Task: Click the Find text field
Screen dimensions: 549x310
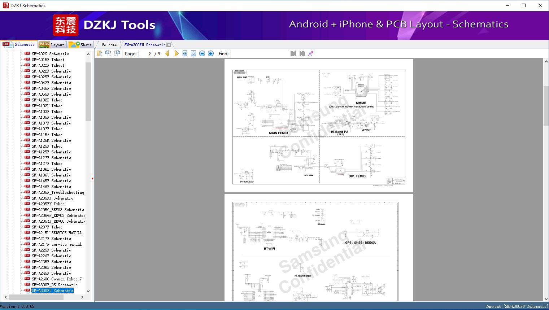Action: [260, 53]
